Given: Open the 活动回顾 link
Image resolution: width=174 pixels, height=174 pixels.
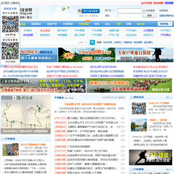Looking at the screenshot, I should pos(28,35).
